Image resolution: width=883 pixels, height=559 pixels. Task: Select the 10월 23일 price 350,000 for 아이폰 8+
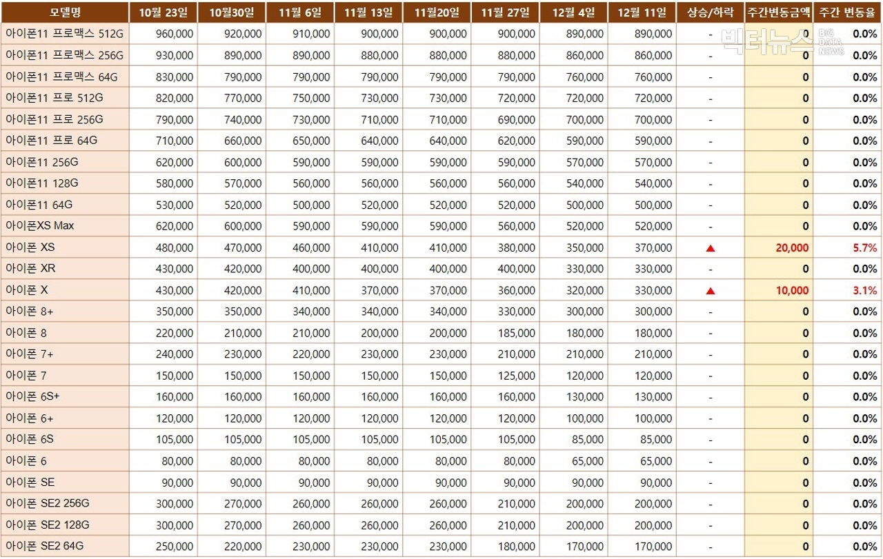pyautogui.click(x=163, y=312)
